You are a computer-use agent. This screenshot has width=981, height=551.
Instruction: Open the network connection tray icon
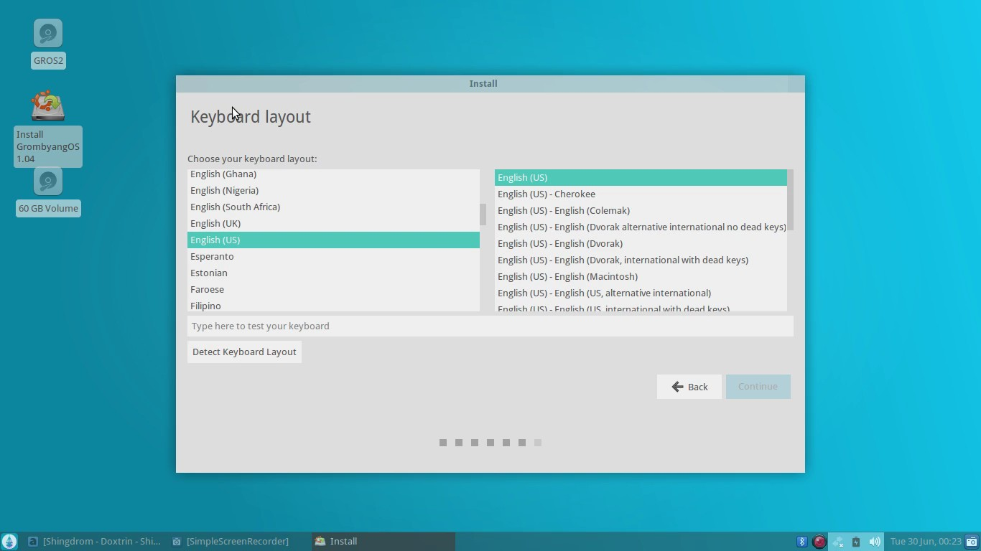point(838,542)
